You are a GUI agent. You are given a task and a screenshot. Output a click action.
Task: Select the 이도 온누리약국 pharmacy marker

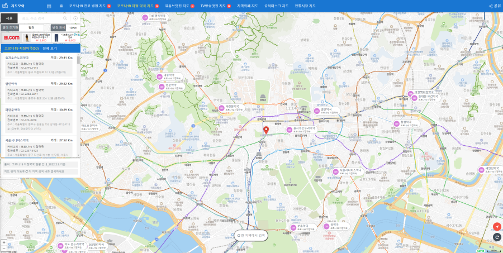[71, 246]
